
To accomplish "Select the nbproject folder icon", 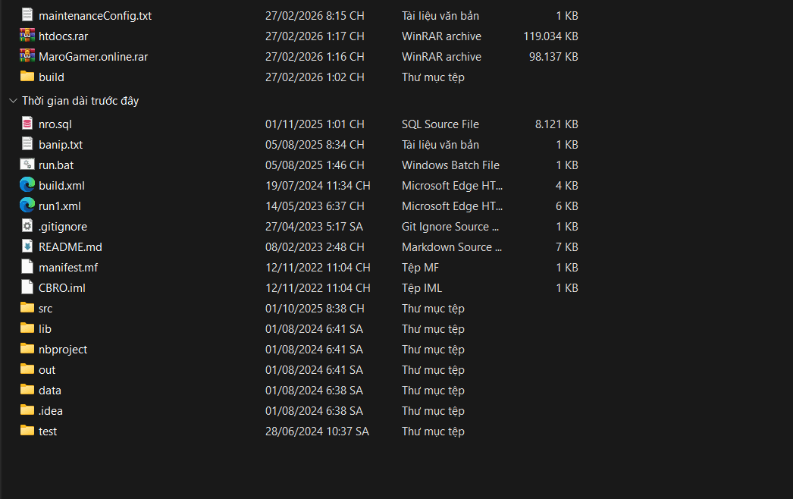I will point(27,349).
